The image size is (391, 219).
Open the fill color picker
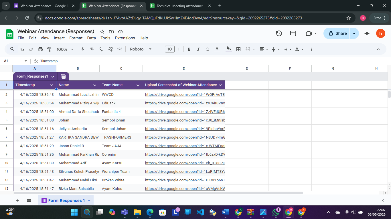(x=229, y=49)
